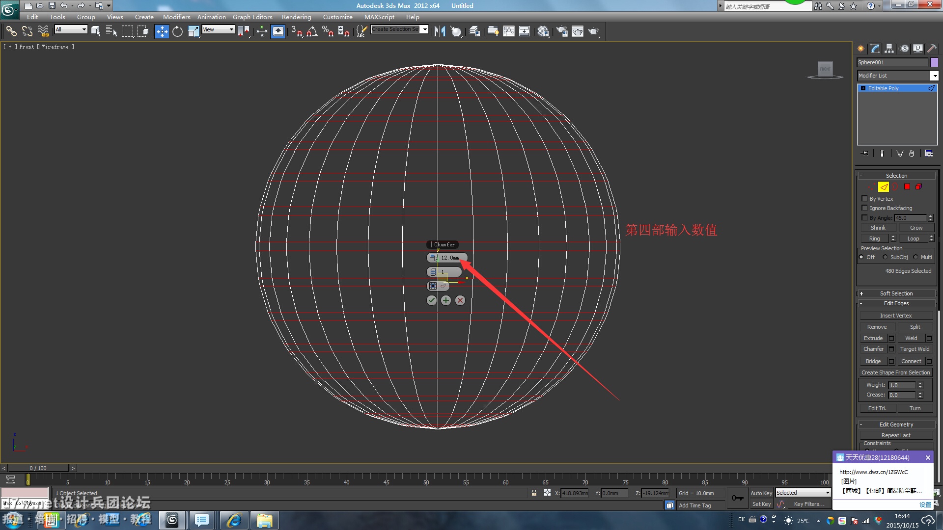Click the time slider 0 / 100 handle

[x=38, y=468]
